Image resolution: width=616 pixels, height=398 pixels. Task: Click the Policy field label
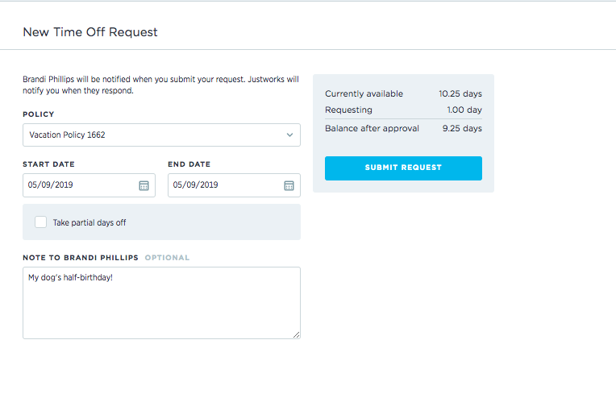click(x=39, y=114)
